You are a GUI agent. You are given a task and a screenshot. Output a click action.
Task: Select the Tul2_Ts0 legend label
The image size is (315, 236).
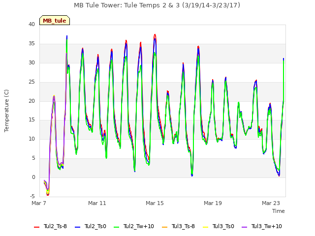click(x=95, y=227)
